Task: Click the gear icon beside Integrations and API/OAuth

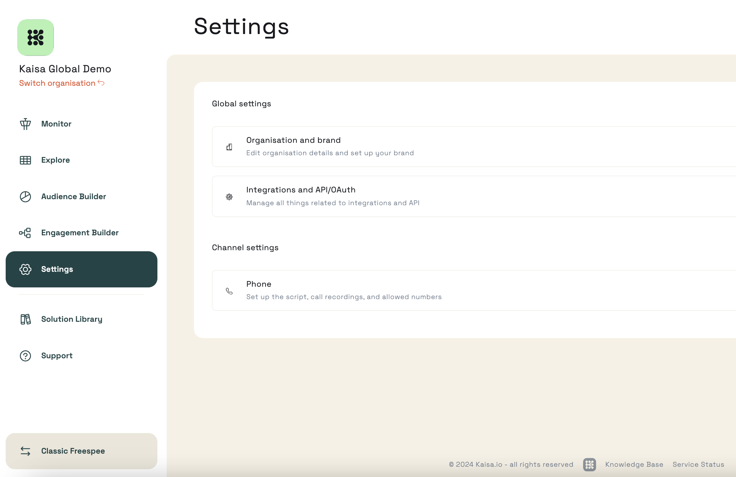Action: tap(229, 197)
